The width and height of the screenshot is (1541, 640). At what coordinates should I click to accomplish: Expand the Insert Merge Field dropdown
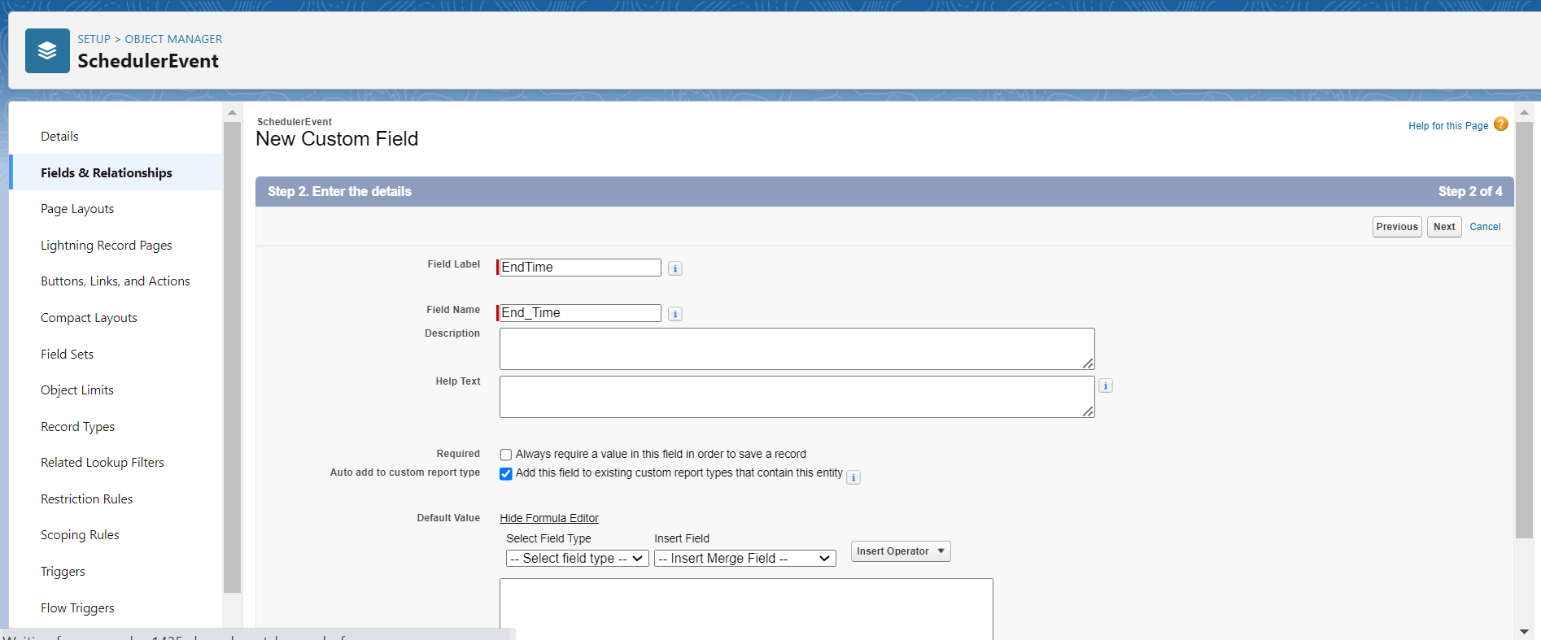tap(744, 559)
